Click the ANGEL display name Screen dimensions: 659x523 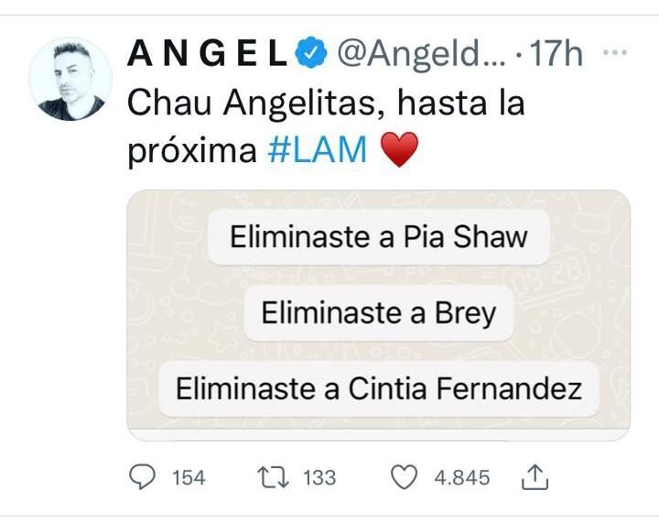(208, 53)
